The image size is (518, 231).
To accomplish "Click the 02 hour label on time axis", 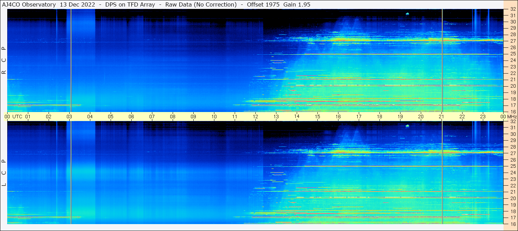I will point(49,117).
